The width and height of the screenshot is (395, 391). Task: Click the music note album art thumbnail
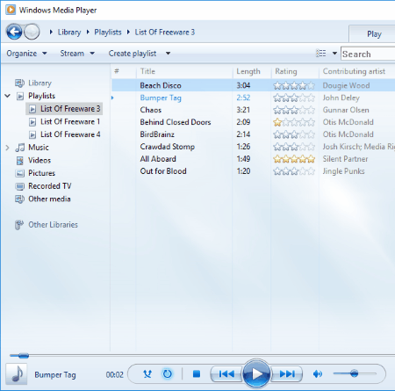tap(17, 374)
